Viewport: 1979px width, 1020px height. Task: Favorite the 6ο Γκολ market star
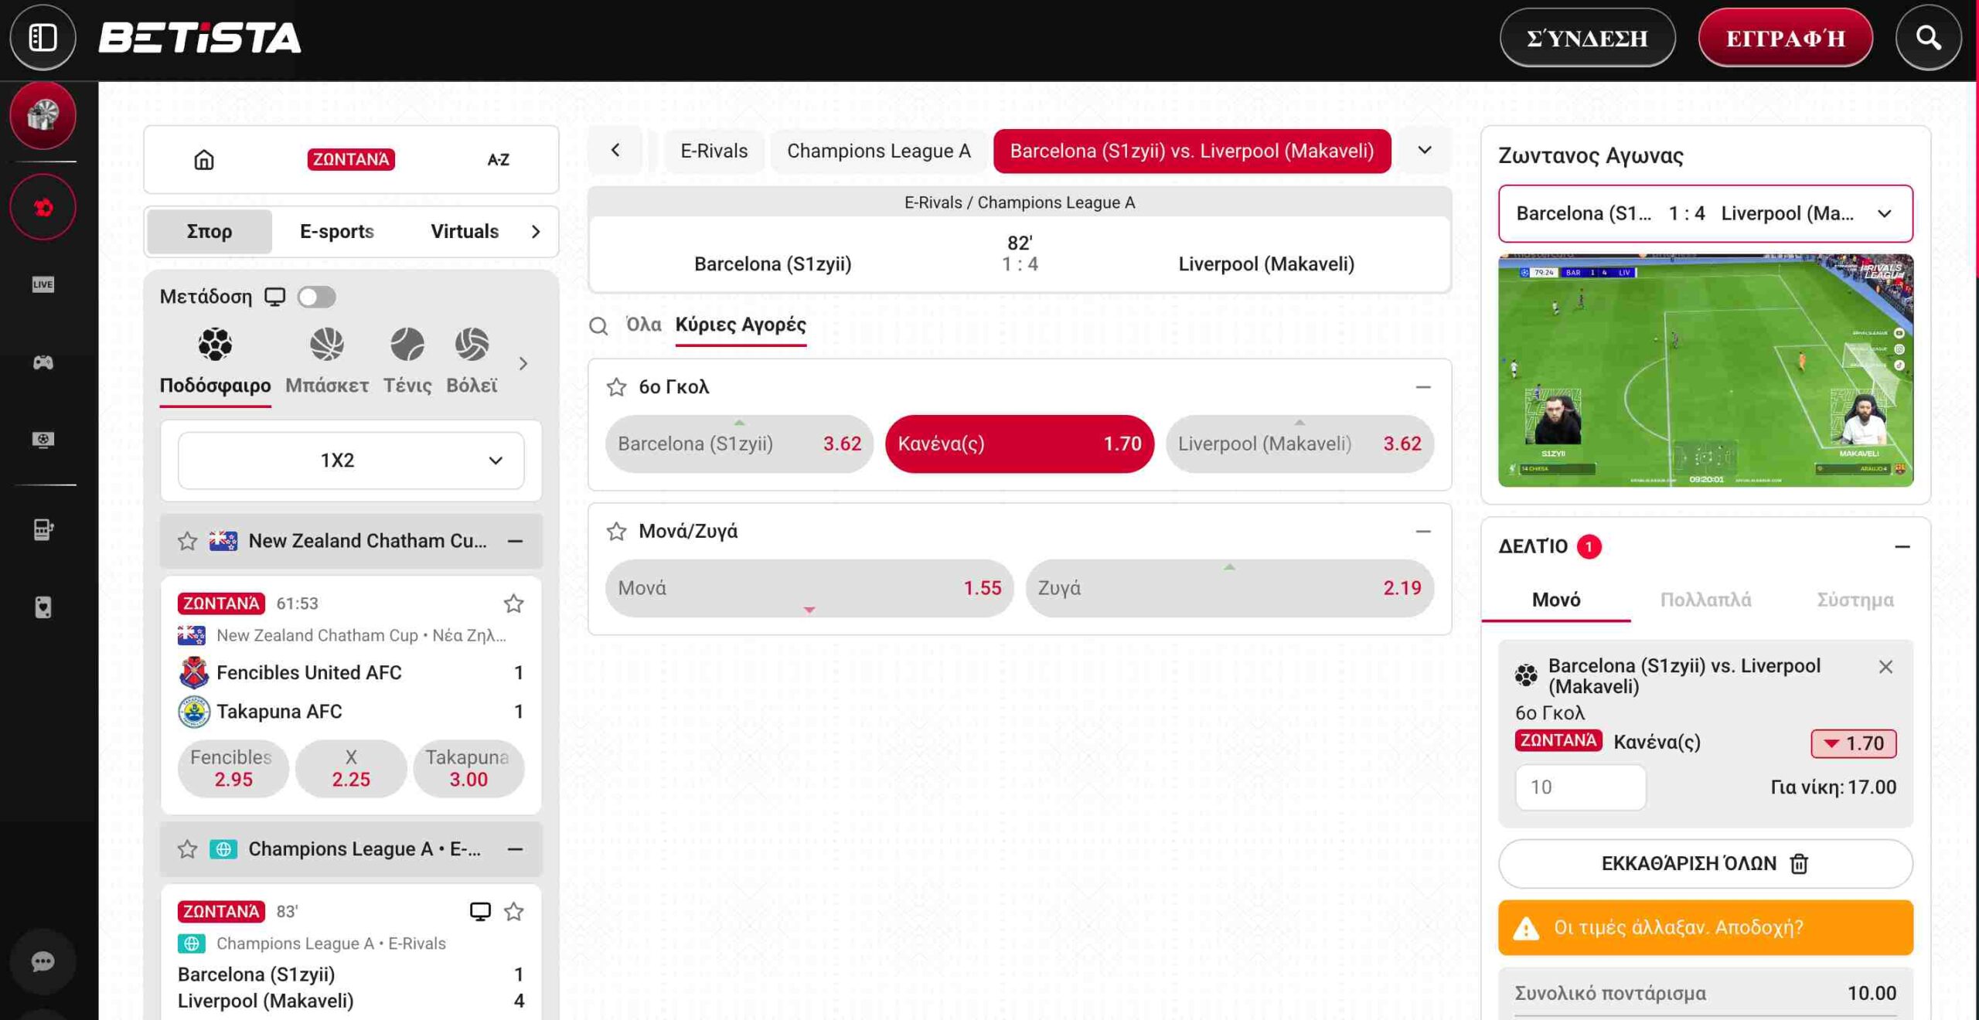click(x=616, y=386)
